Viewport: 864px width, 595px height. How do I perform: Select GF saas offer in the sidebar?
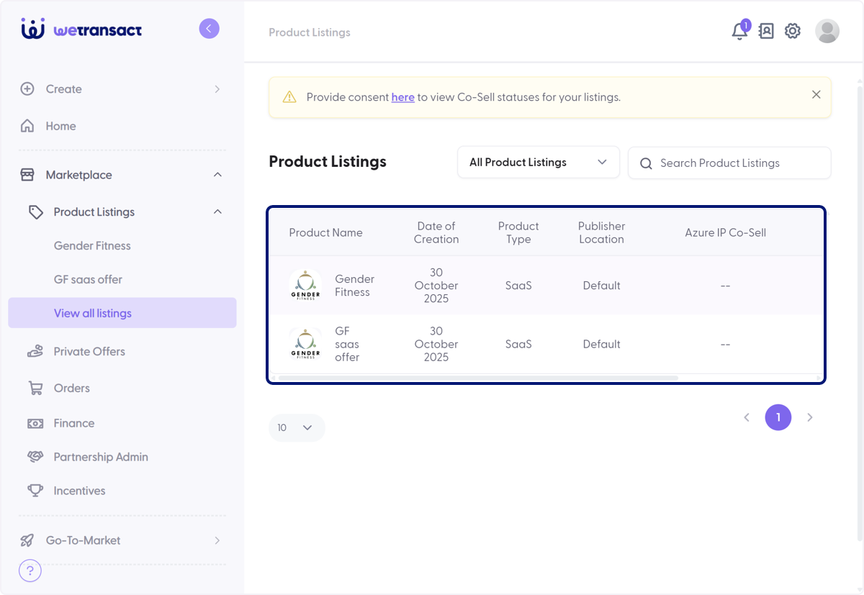click(x=88, y=280)
